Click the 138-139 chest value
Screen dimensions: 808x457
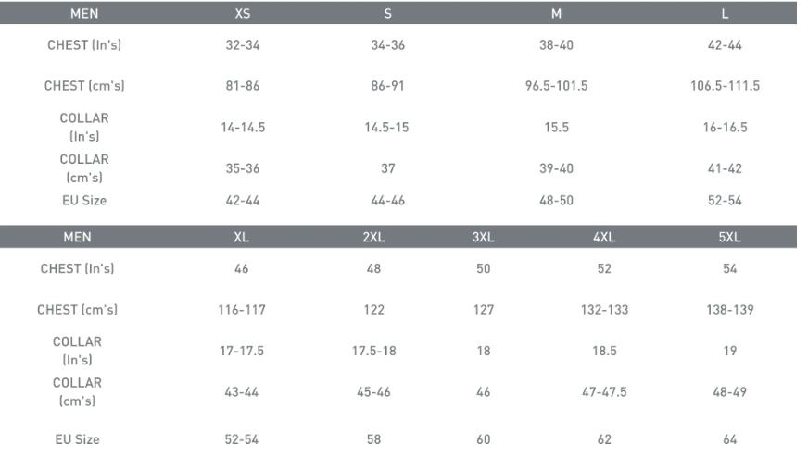point(729,310)
